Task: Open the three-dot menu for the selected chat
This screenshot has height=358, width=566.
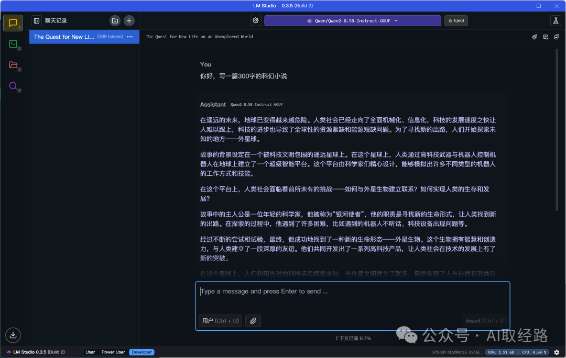Action: click(x=130, y=37)
